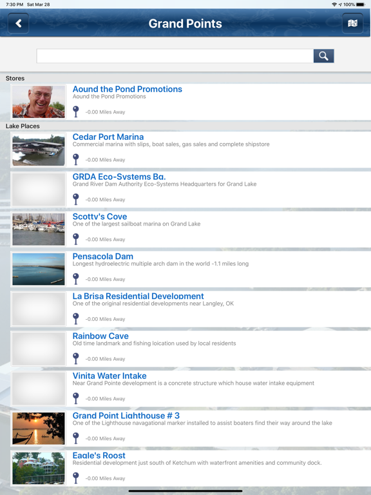The height and width of the screenshot is (495, 371).
Task: Click the Old time landmark description
Action: [155, 343]
